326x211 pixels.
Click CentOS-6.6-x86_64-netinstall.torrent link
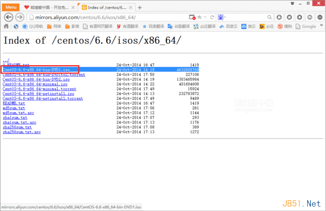click(x=43, y=99)
